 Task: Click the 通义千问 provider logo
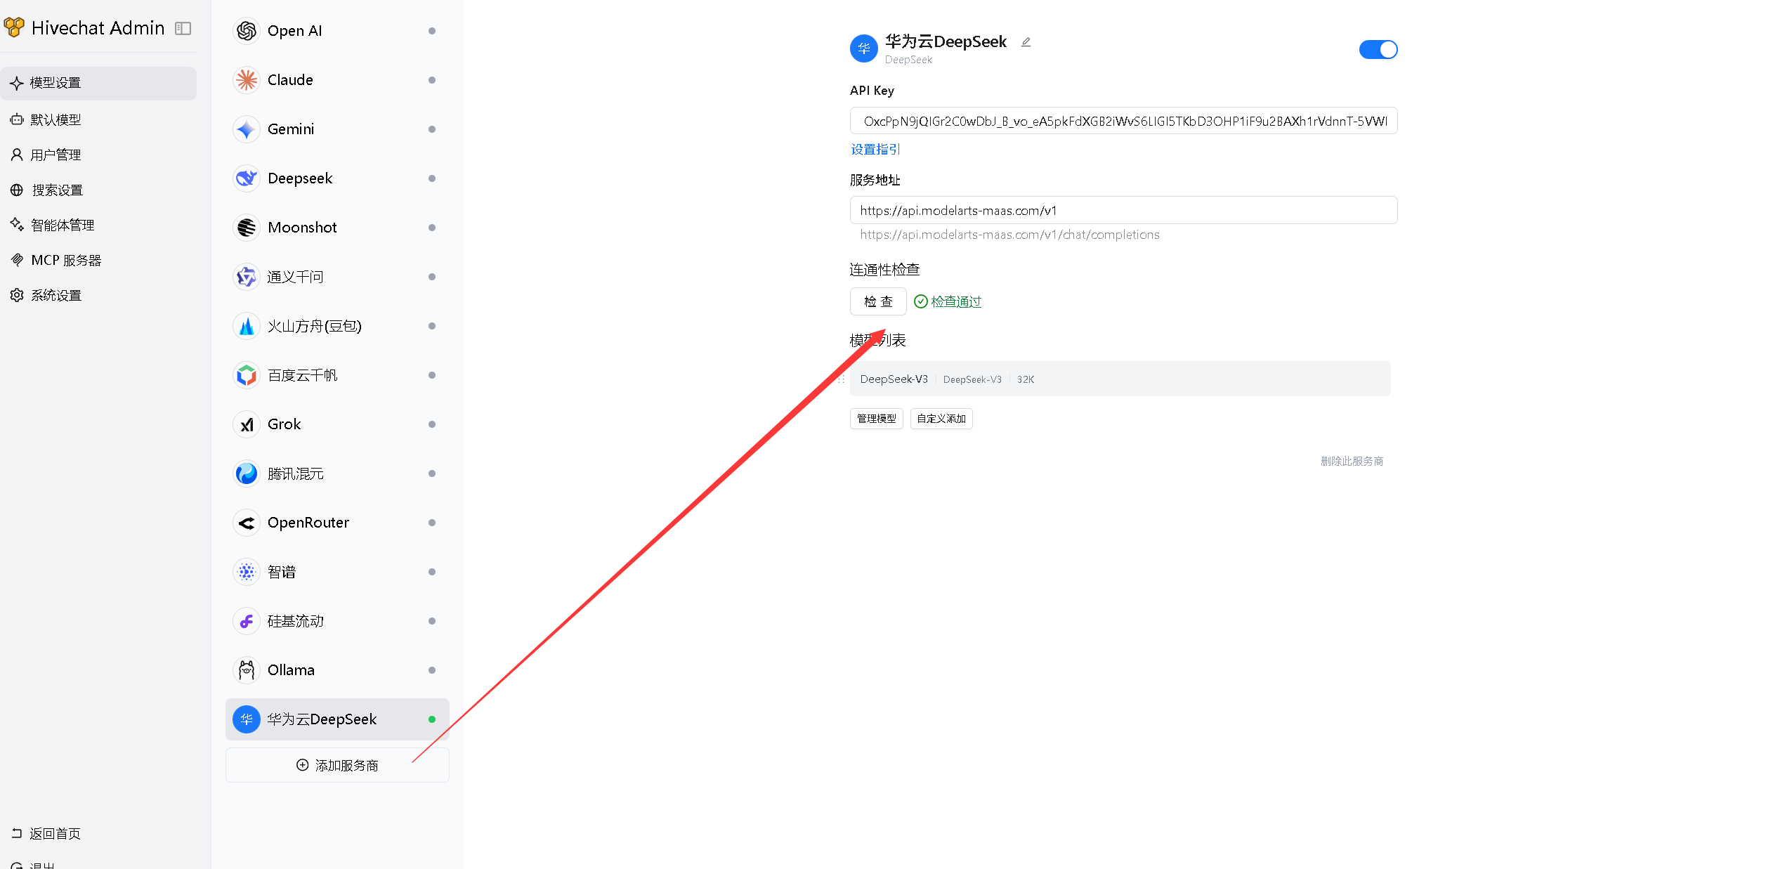coord(247,277)
